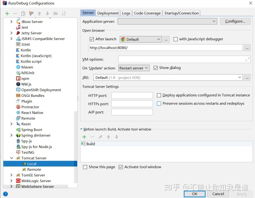Toggle the Show dialog checkbox
Screen dimensions: 255x198
coord(155,68)
